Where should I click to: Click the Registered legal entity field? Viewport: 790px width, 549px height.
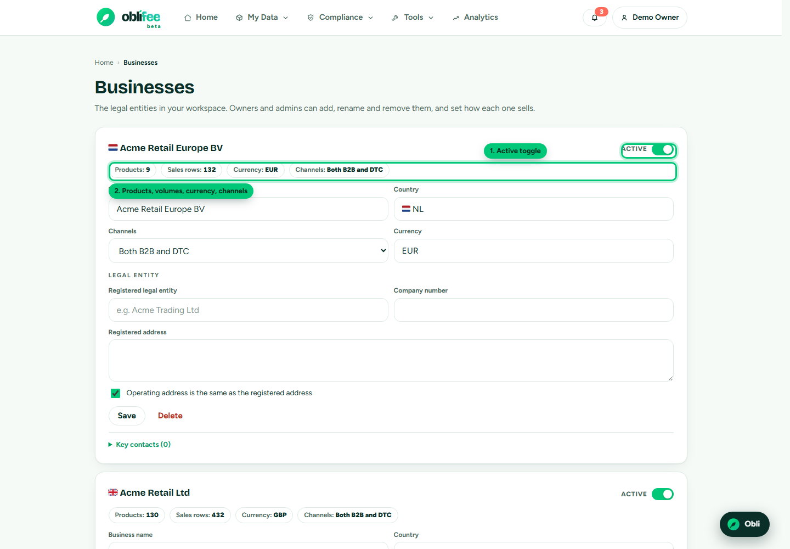[x=249, y=310]
